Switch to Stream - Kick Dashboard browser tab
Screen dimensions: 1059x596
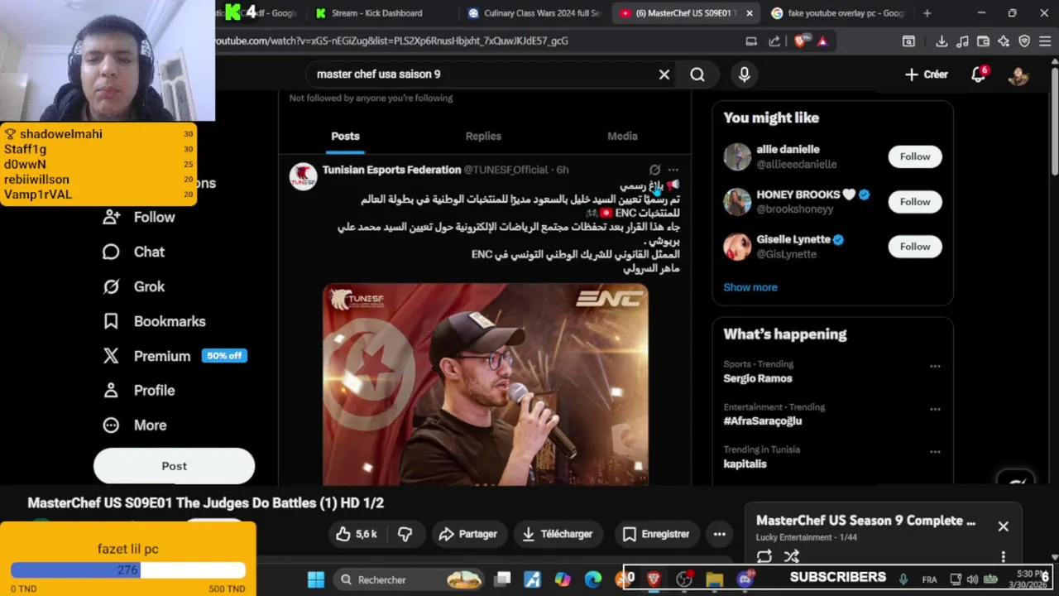(376, 13)
